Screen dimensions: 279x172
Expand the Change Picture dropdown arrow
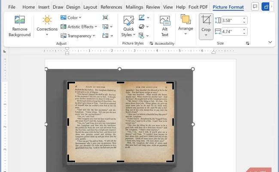[112, 27]
